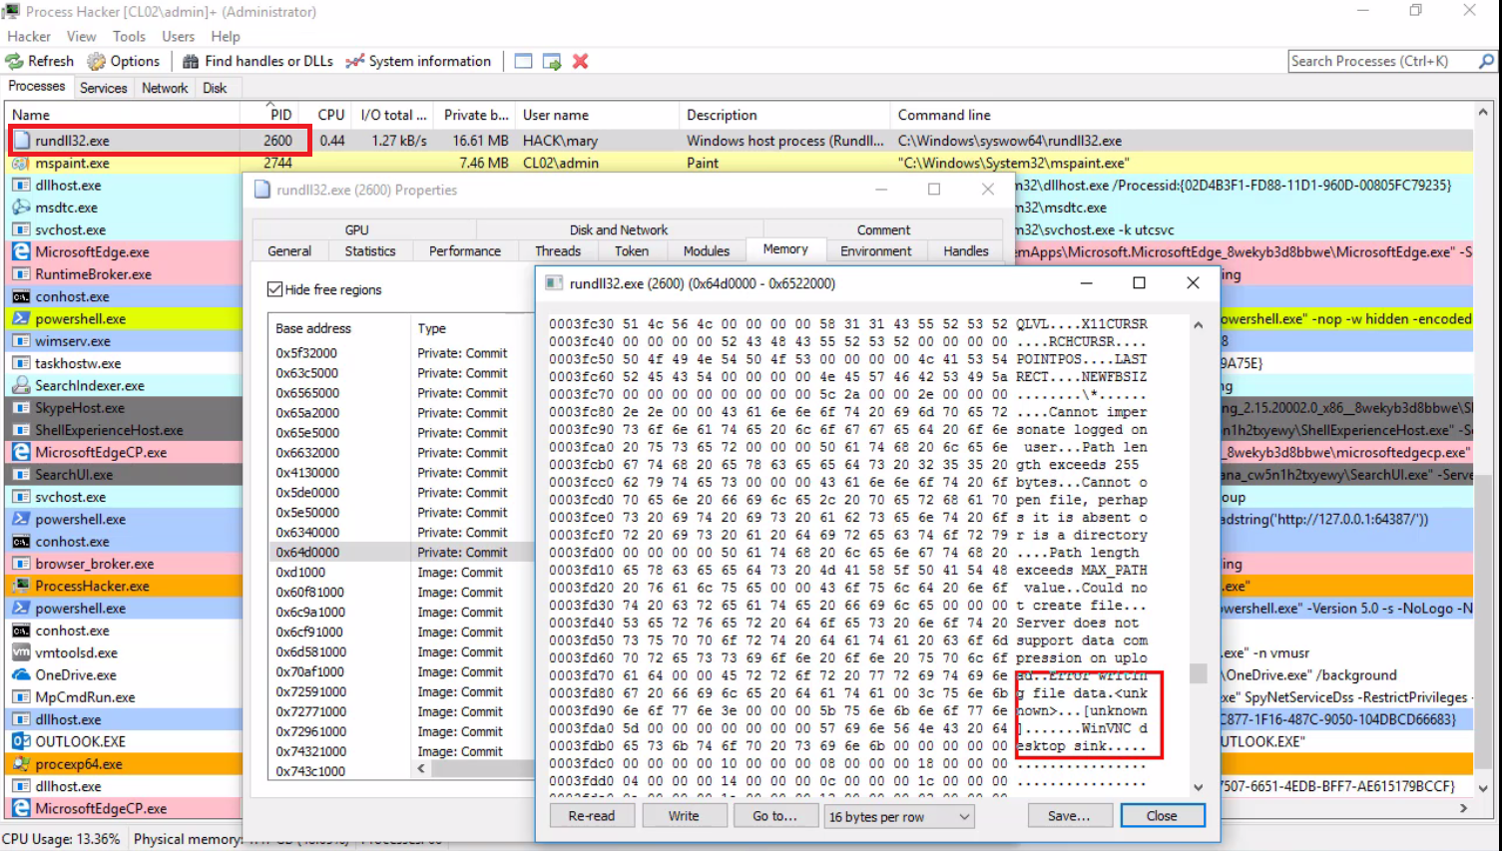This screenshot has width=1502, height=851.
Task: Click the search magnifier icon
Action: click(1486, 61)
